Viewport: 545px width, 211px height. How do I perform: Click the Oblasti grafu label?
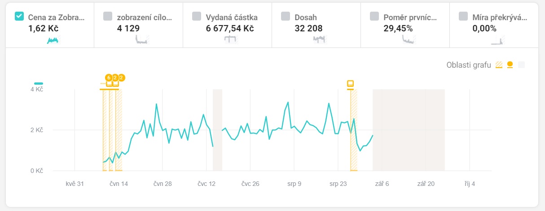click(x=469, y=65)
